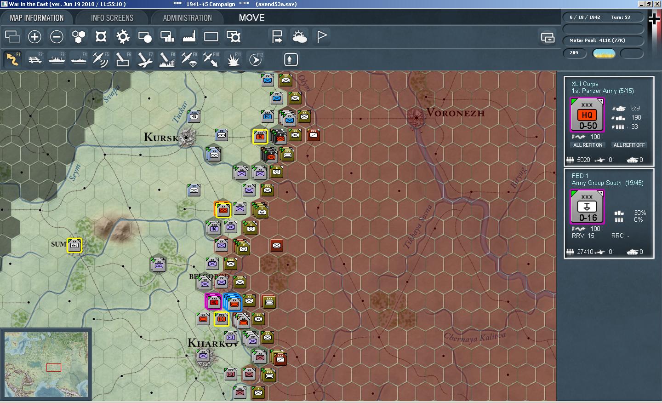This screenshot has width=662, height=403.
Task: Click the rounded square shape toolbar icon
Action: tap(101, 36)
